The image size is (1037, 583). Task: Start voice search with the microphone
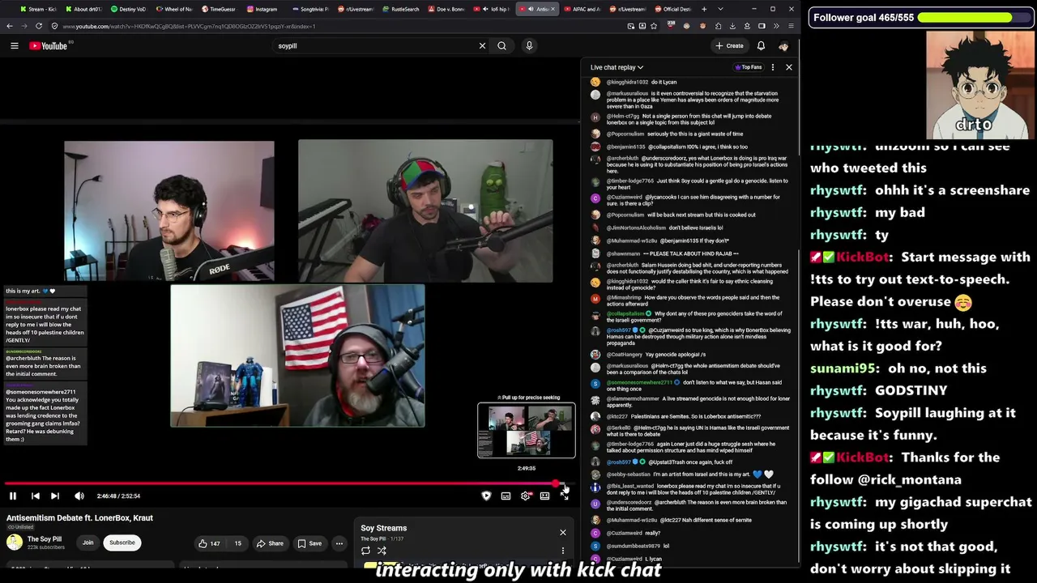529,46
